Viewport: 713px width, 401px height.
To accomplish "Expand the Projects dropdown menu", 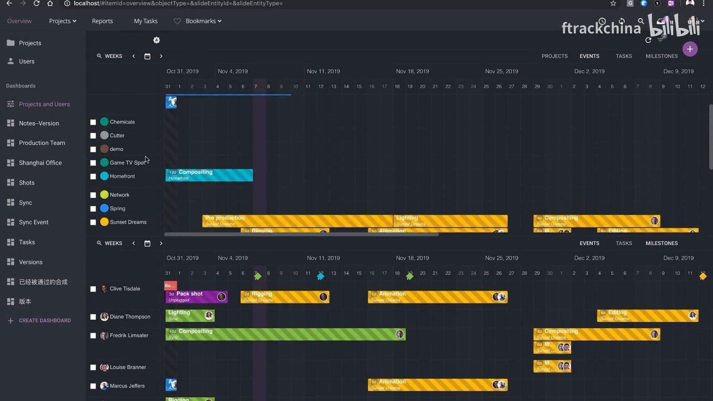I will [x=62, y=21].
